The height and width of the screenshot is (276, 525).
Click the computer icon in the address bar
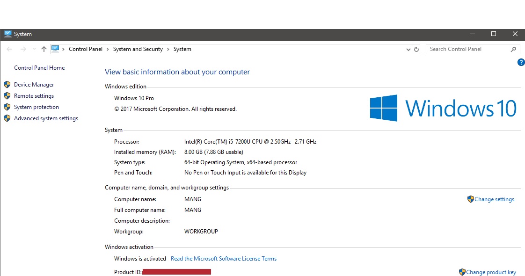(55, 49)
